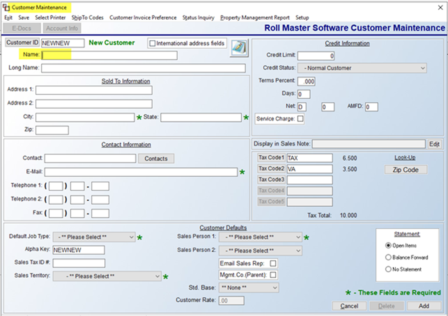Tick the Service Charge checkbox

(x=300, y=118)
